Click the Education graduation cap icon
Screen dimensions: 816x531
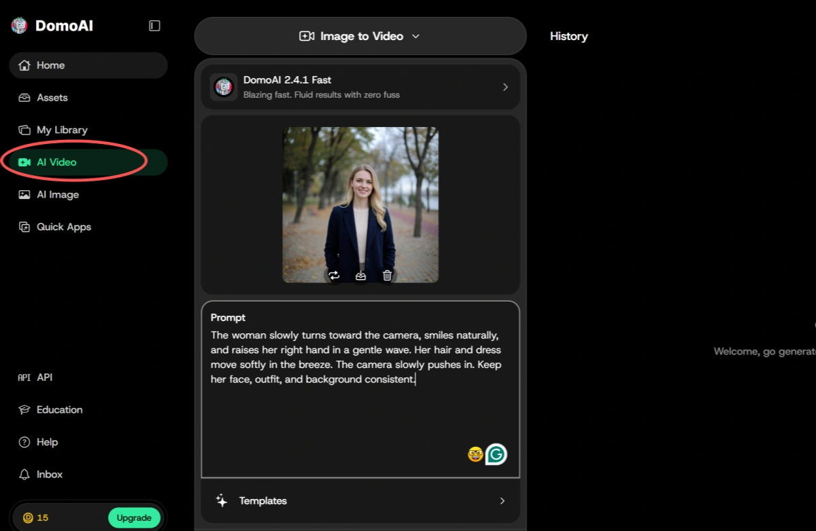pos(24,410)
